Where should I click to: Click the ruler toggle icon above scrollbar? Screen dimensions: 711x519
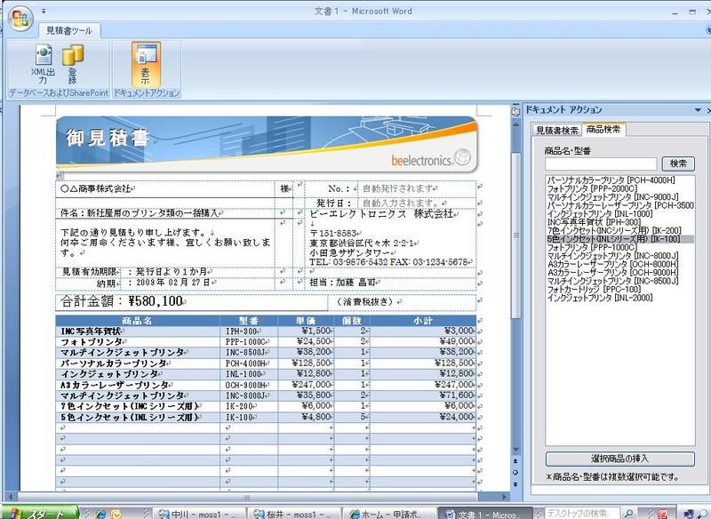(x=516, y=111)
